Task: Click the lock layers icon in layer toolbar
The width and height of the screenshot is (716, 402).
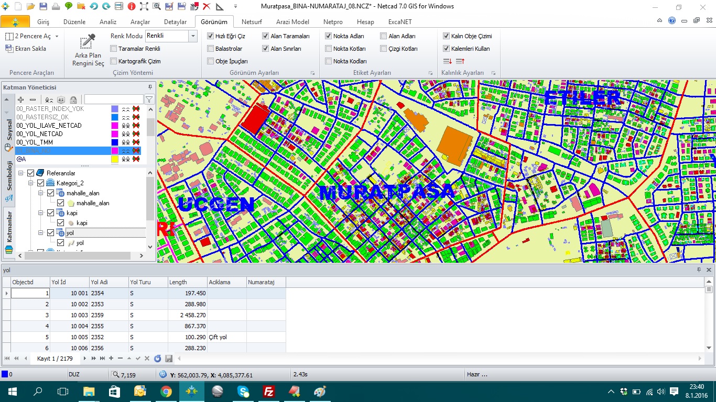Action: [x=73, y=99]
